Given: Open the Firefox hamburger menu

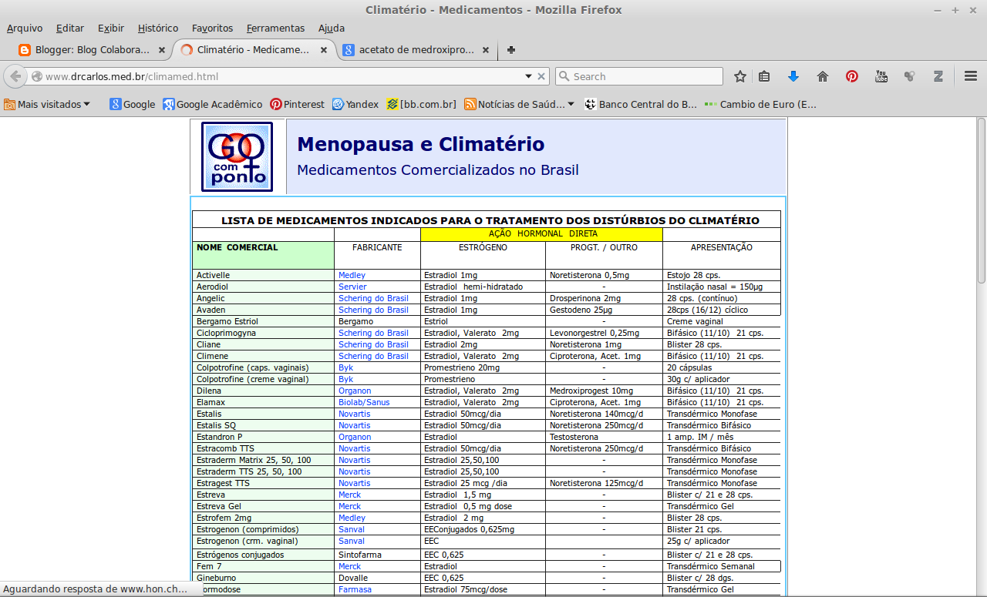Looking at the screenshot, I should 971,76.
